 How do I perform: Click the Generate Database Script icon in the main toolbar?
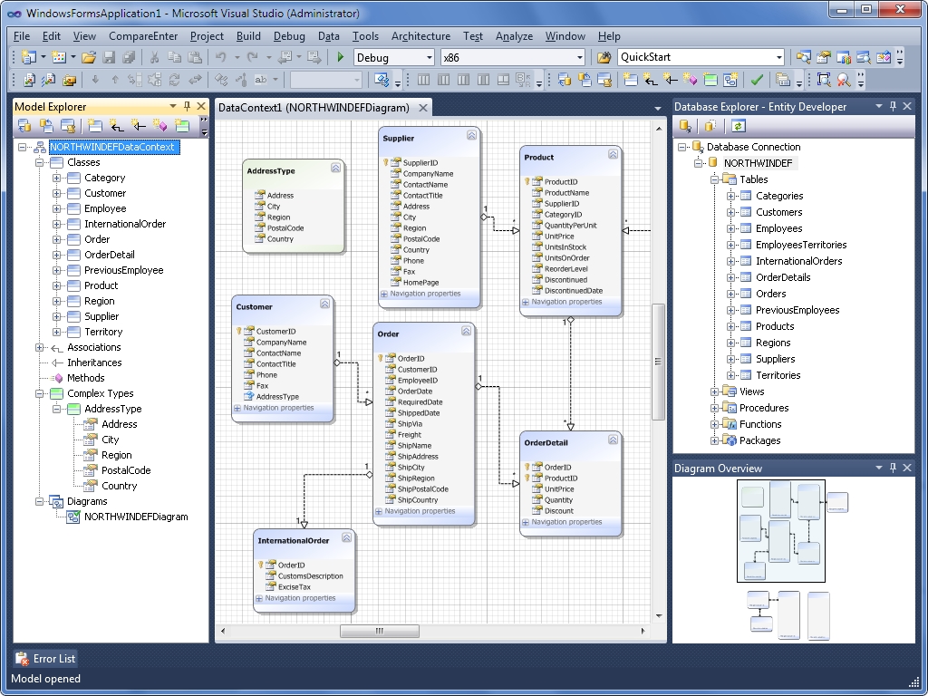604,80
